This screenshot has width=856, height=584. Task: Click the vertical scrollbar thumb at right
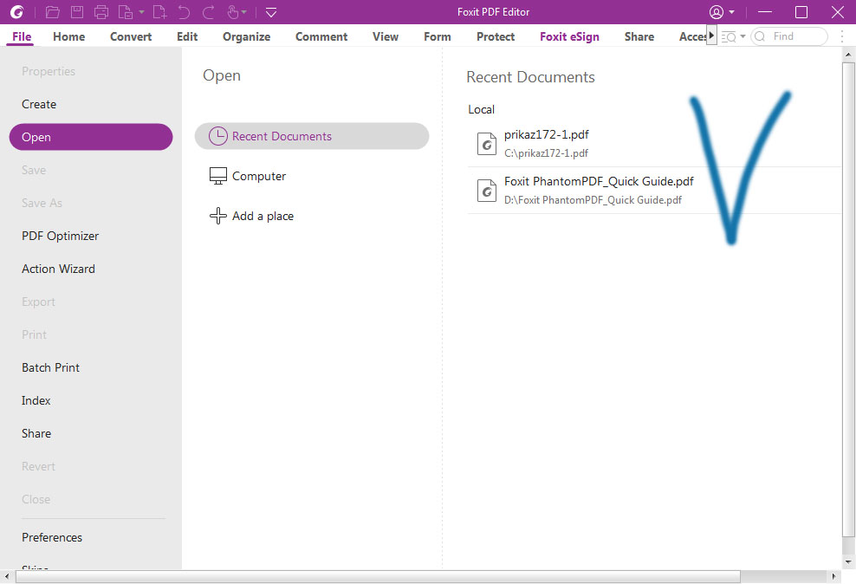click(848, 299)
